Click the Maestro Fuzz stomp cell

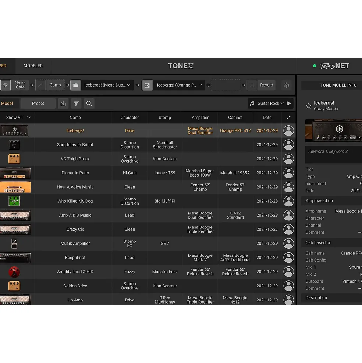click(x=165, y=272)
